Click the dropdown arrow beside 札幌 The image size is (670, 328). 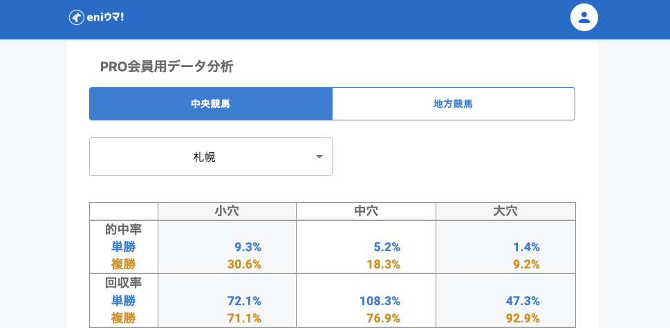pyautogui.click(x=319, y=157)
